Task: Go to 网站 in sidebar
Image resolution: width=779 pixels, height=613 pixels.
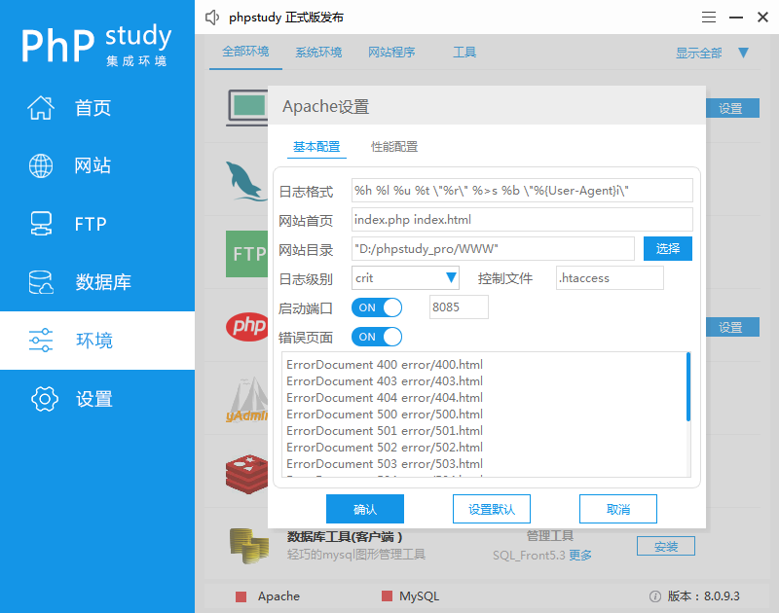Action: [x=93, y=165]
